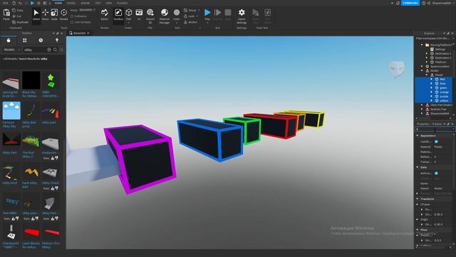This screenshot has height=257, width=456.
Task: Expand the purple part tree arrow
Action: (432, 96)
